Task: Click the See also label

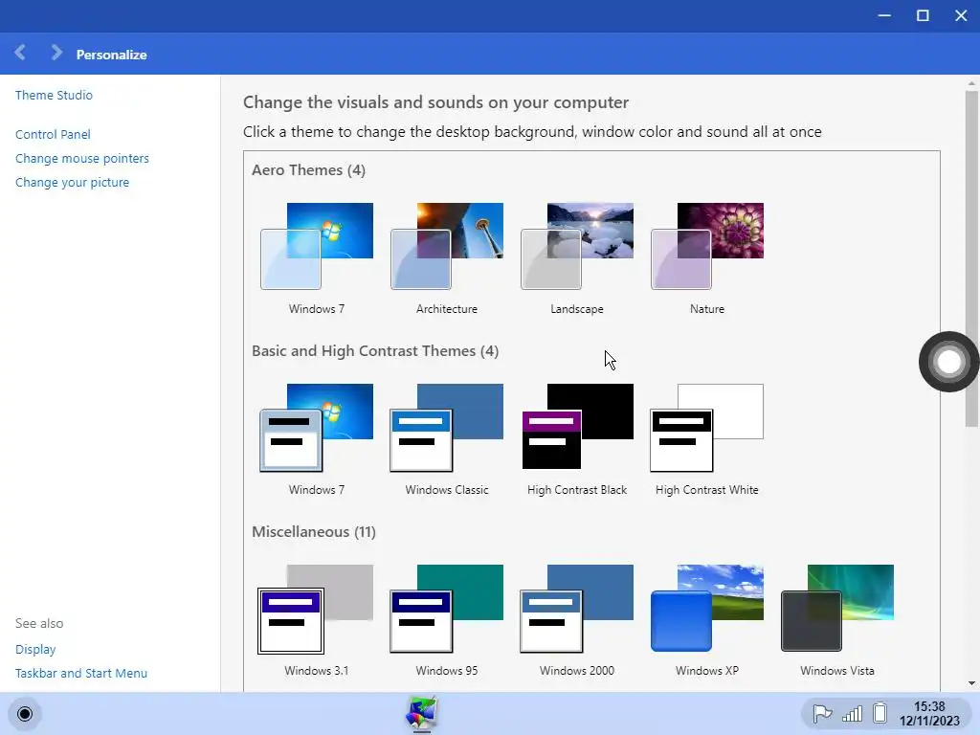Action: pos(39,623)
